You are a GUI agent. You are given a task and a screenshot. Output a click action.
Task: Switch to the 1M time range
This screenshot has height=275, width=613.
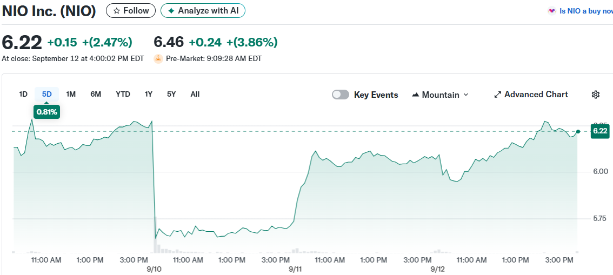(x=71, y=94)
